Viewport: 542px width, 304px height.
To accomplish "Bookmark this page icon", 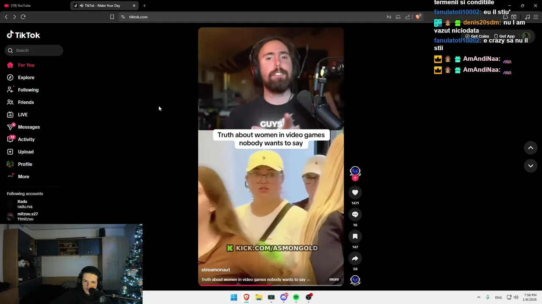I will (x=112, y=17).
